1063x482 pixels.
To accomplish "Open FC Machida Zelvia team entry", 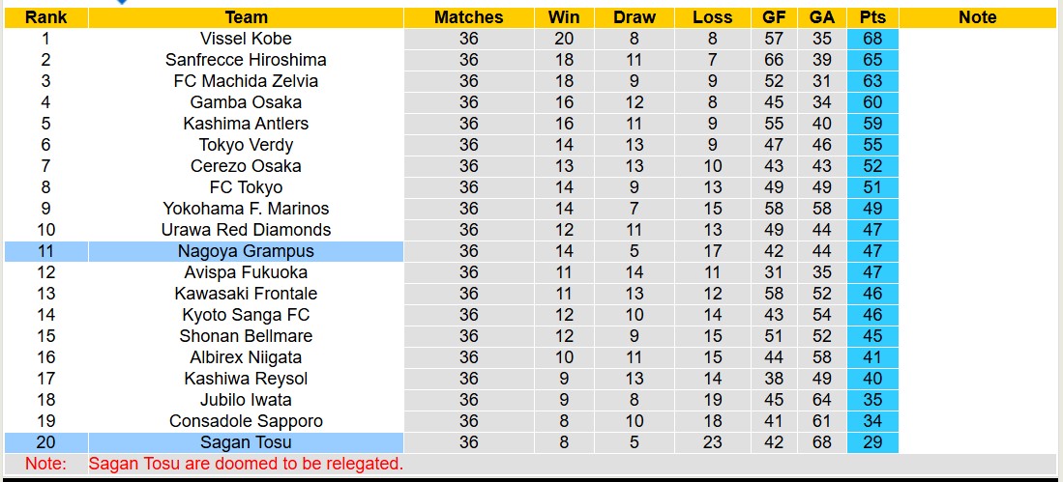I will coord(246,81).
